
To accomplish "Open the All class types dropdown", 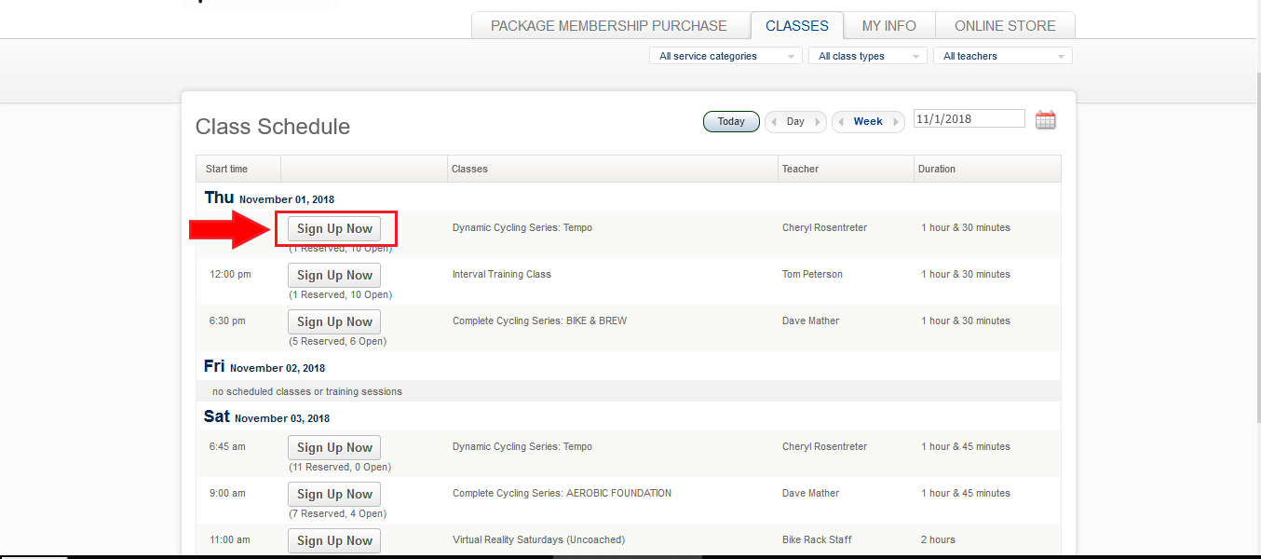I will 867,56.
